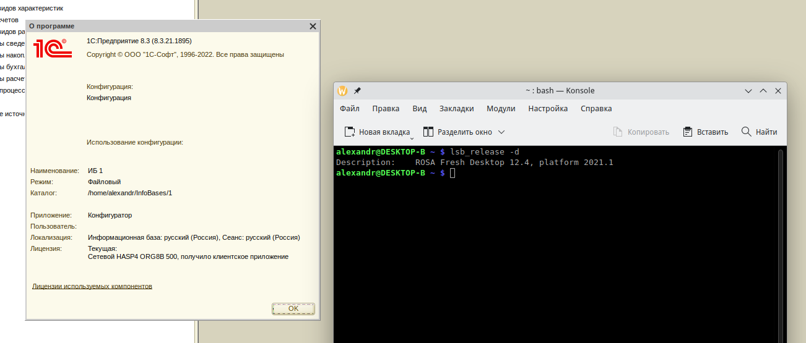Image resolution: width=806 pixels, height=343 pixels.
Task: Click the /home/alexandr/InfoBases/1 path text
Action: [130, 193]
